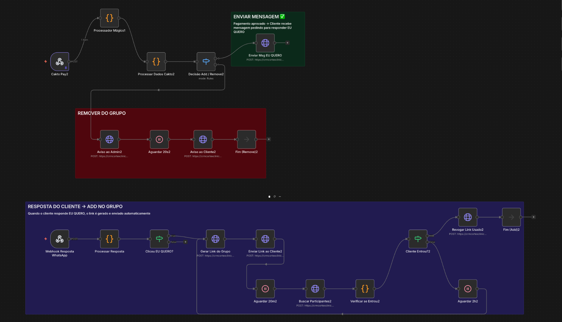Open the sticky note more options menu
Image resolution: width=562 pixels, height=322 pixels.
tap(280, 197)
